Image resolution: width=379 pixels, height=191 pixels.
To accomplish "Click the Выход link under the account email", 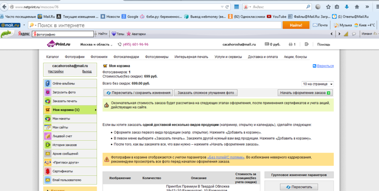I will click(x=87, y=71).
